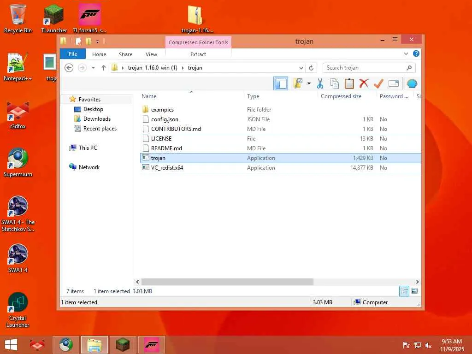Click the orange checkmark Properties icon
Screen dimensions: 472x354
pos(378,83)
